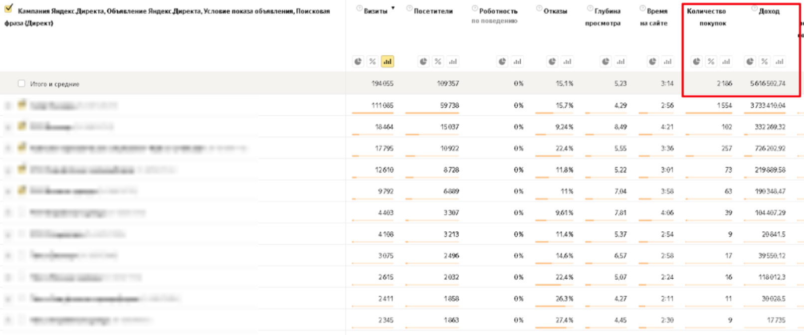Sort table by Роботность column header
Image resolution: width=804 pixels, height=335 pixels.
pyautogui.click(x=498, y=11)
